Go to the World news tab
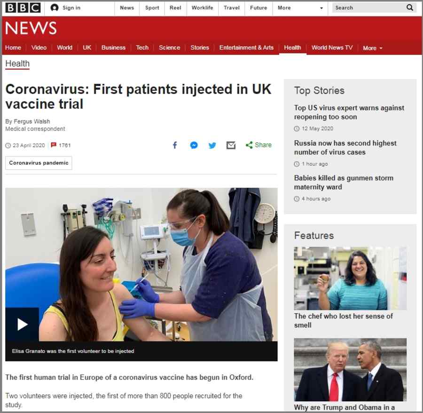Image resolution: width=423 pixels, height=413 pixels. click(x=64, y=48)
